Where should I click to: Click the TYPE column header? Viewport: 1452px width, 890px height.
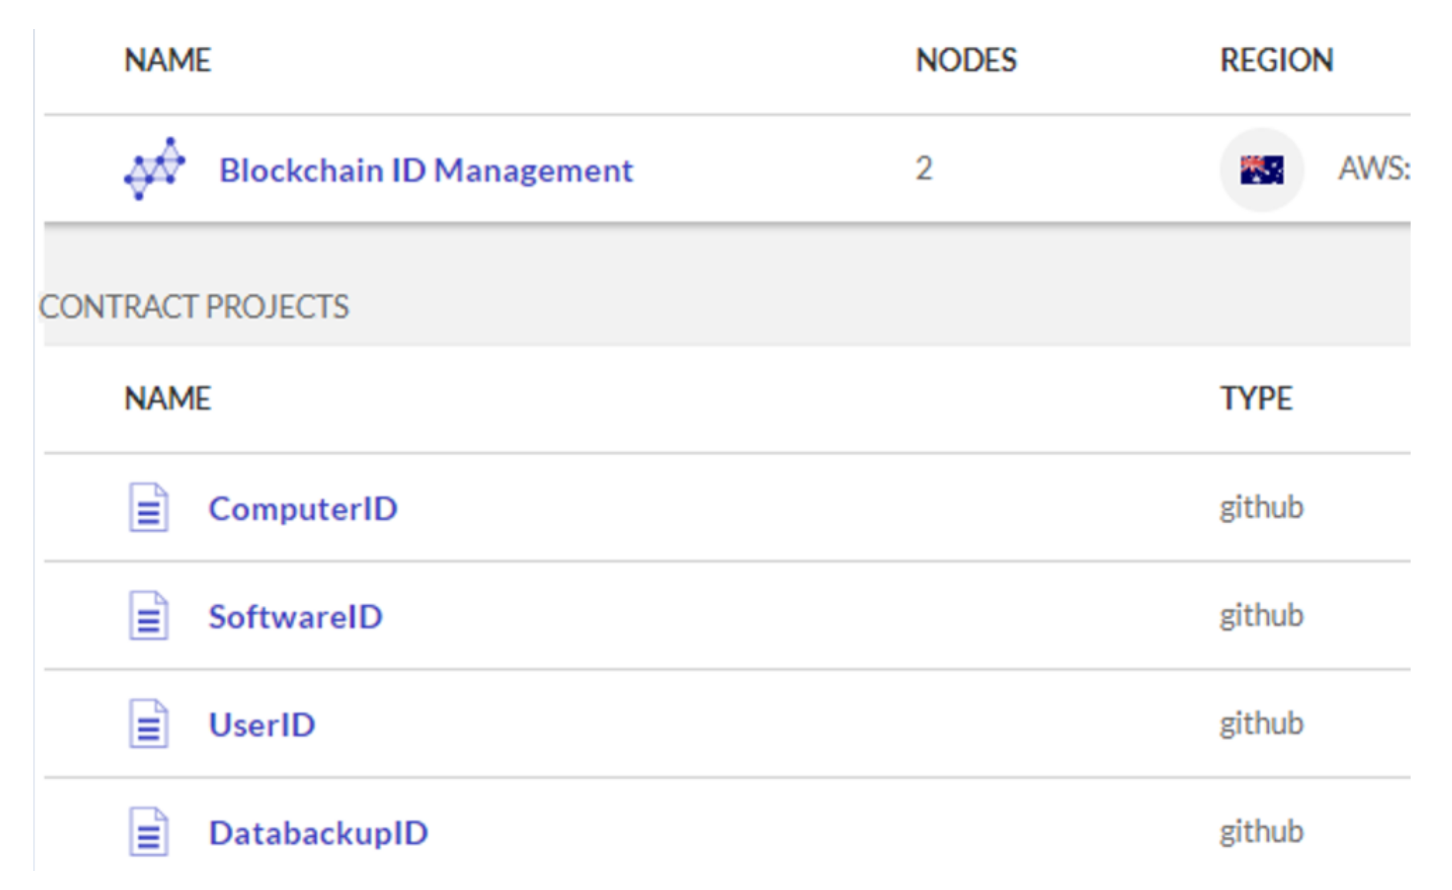point(1256,398)
